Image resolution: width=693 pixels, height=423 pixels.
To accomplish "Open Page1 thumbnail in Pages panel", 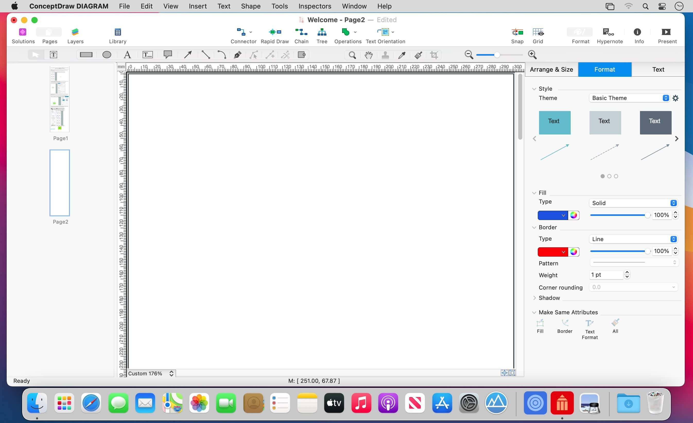I will (60, 100).
